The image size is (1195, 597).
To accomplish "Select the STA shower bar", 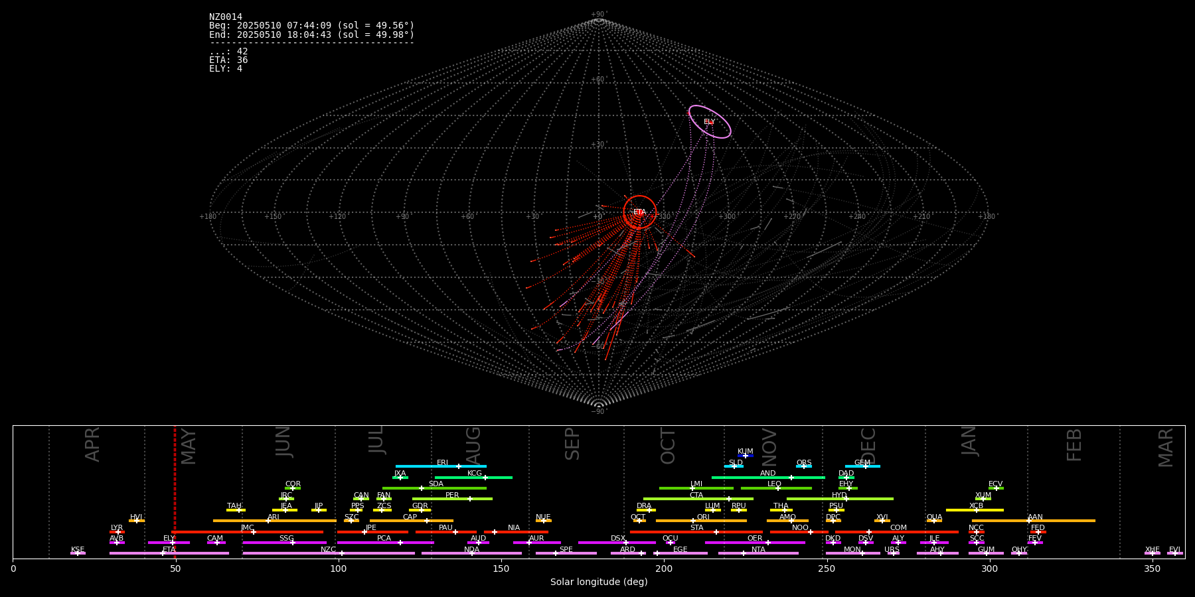I will point(696,532).
